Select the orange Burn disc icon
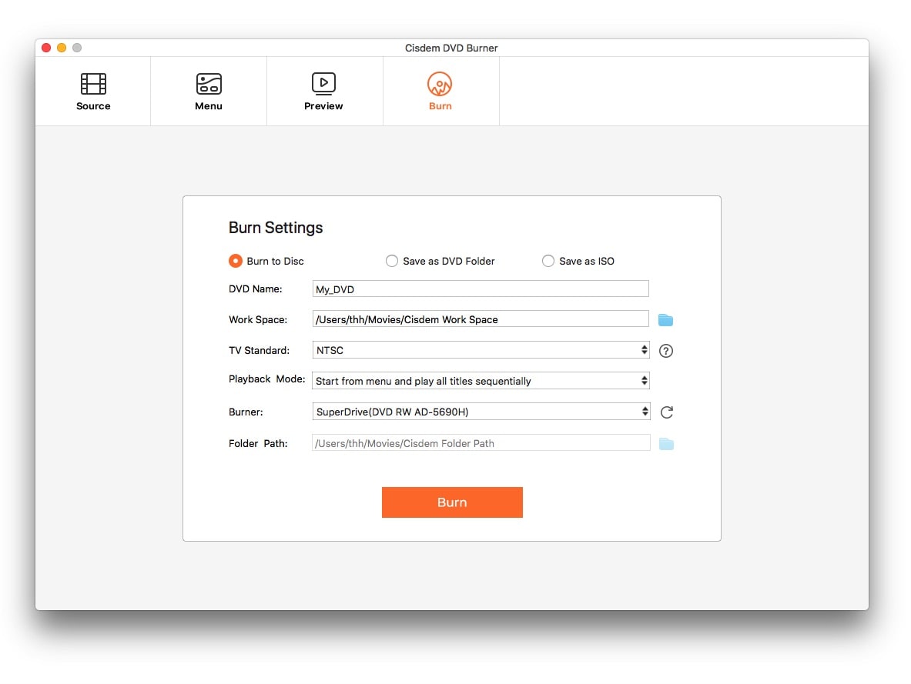 [x=440, y=84]
